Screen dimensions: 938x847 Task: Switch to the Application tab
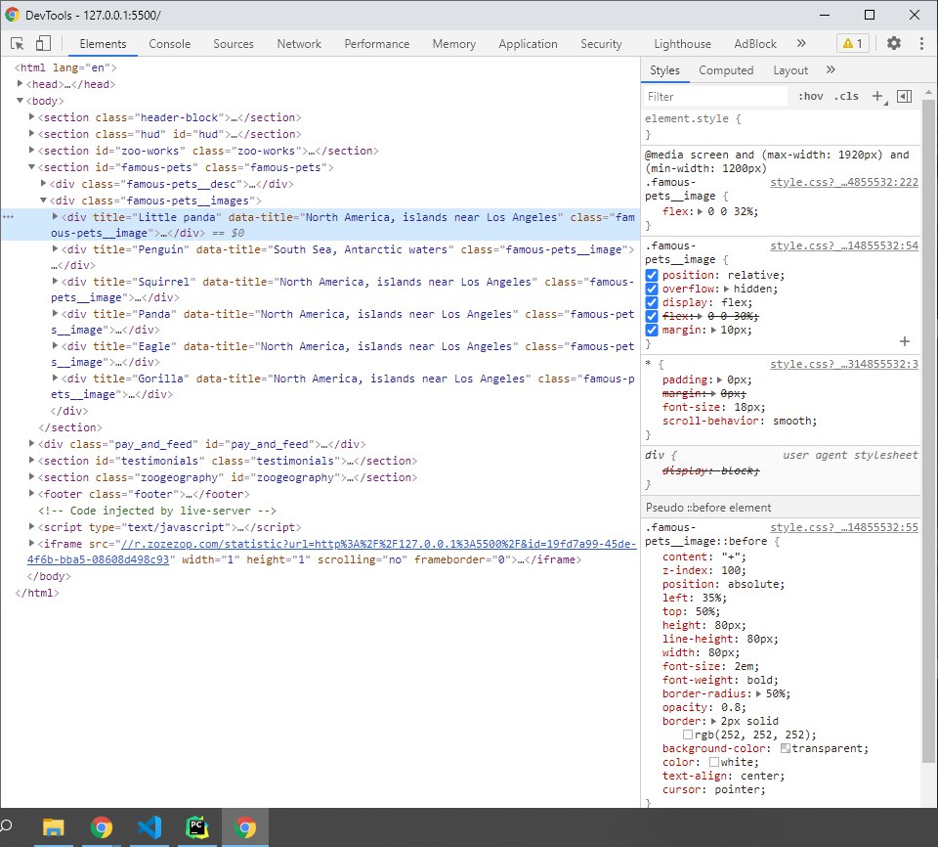click(x=528, y=44)
